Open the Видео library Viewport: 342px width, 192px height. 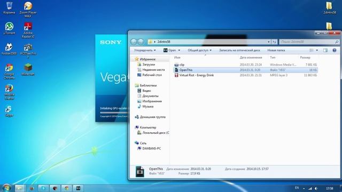146,91
